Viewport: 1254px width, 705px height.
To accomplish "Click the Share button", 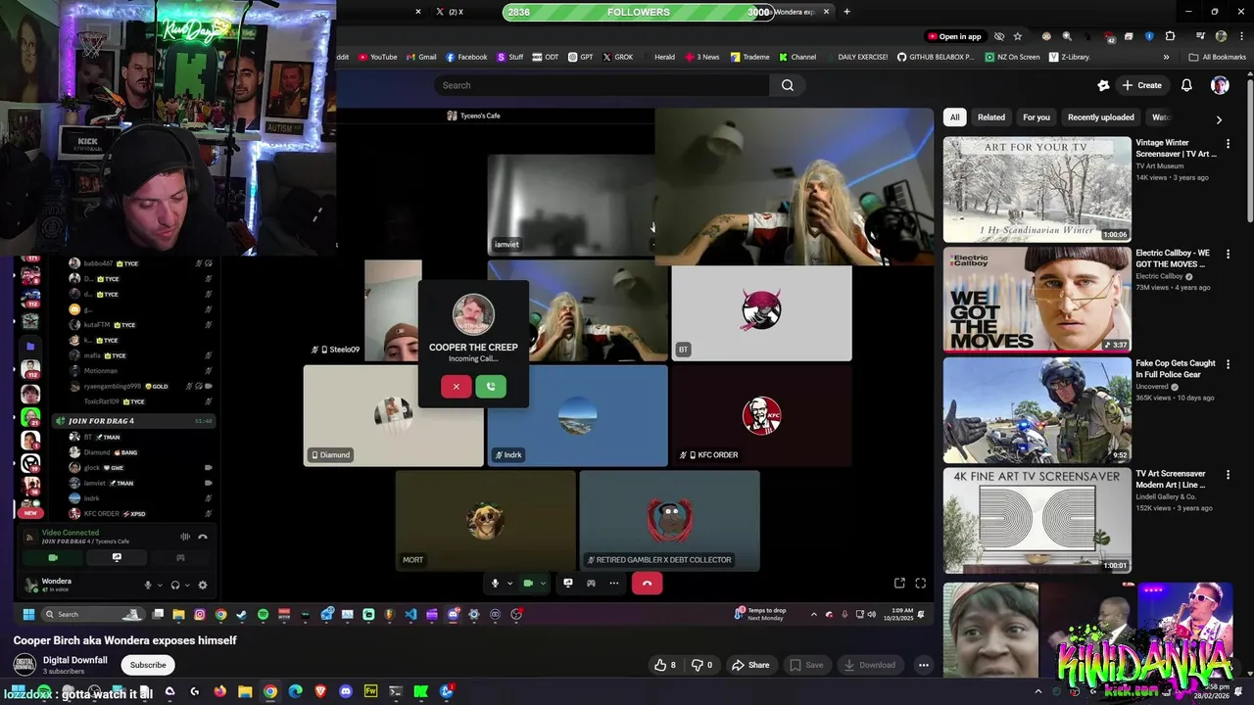I will pyautogui.click(x=750, y=665).
